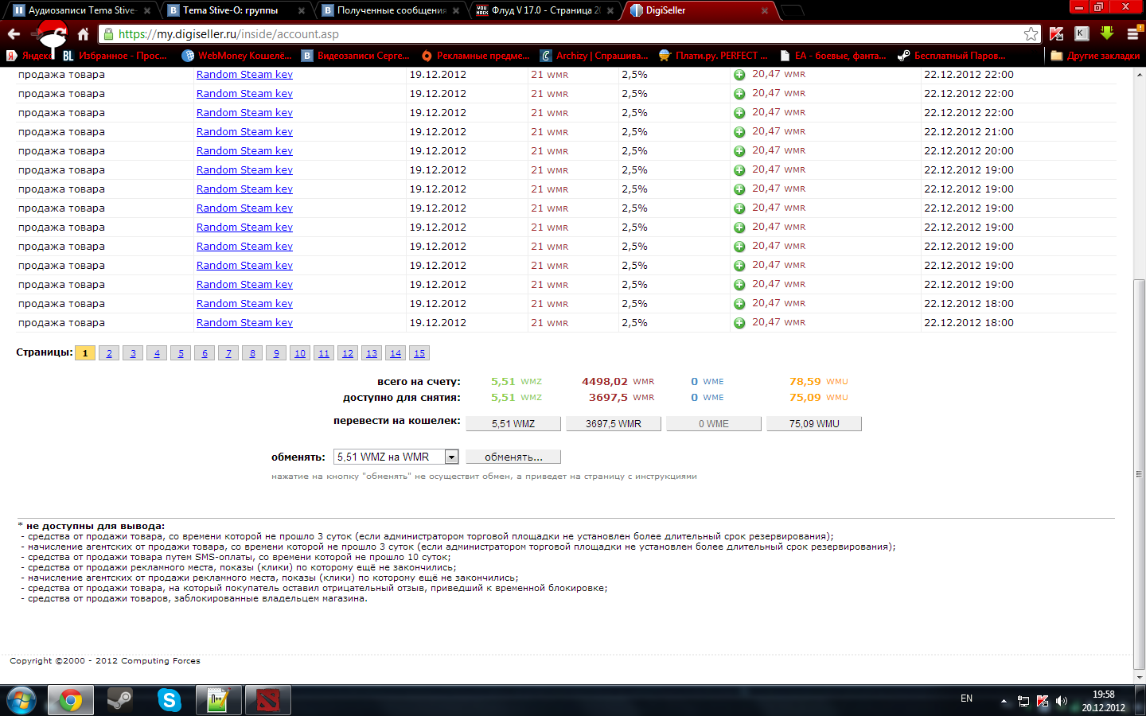This screenshot has width=1146, height=716.
Task: Open Chrome from the taskbar
Action: pyautogui.click(x=70, y=700)
